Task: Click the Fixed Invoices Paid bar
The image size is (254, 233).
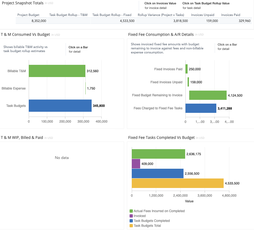Action: coord(187,69)
